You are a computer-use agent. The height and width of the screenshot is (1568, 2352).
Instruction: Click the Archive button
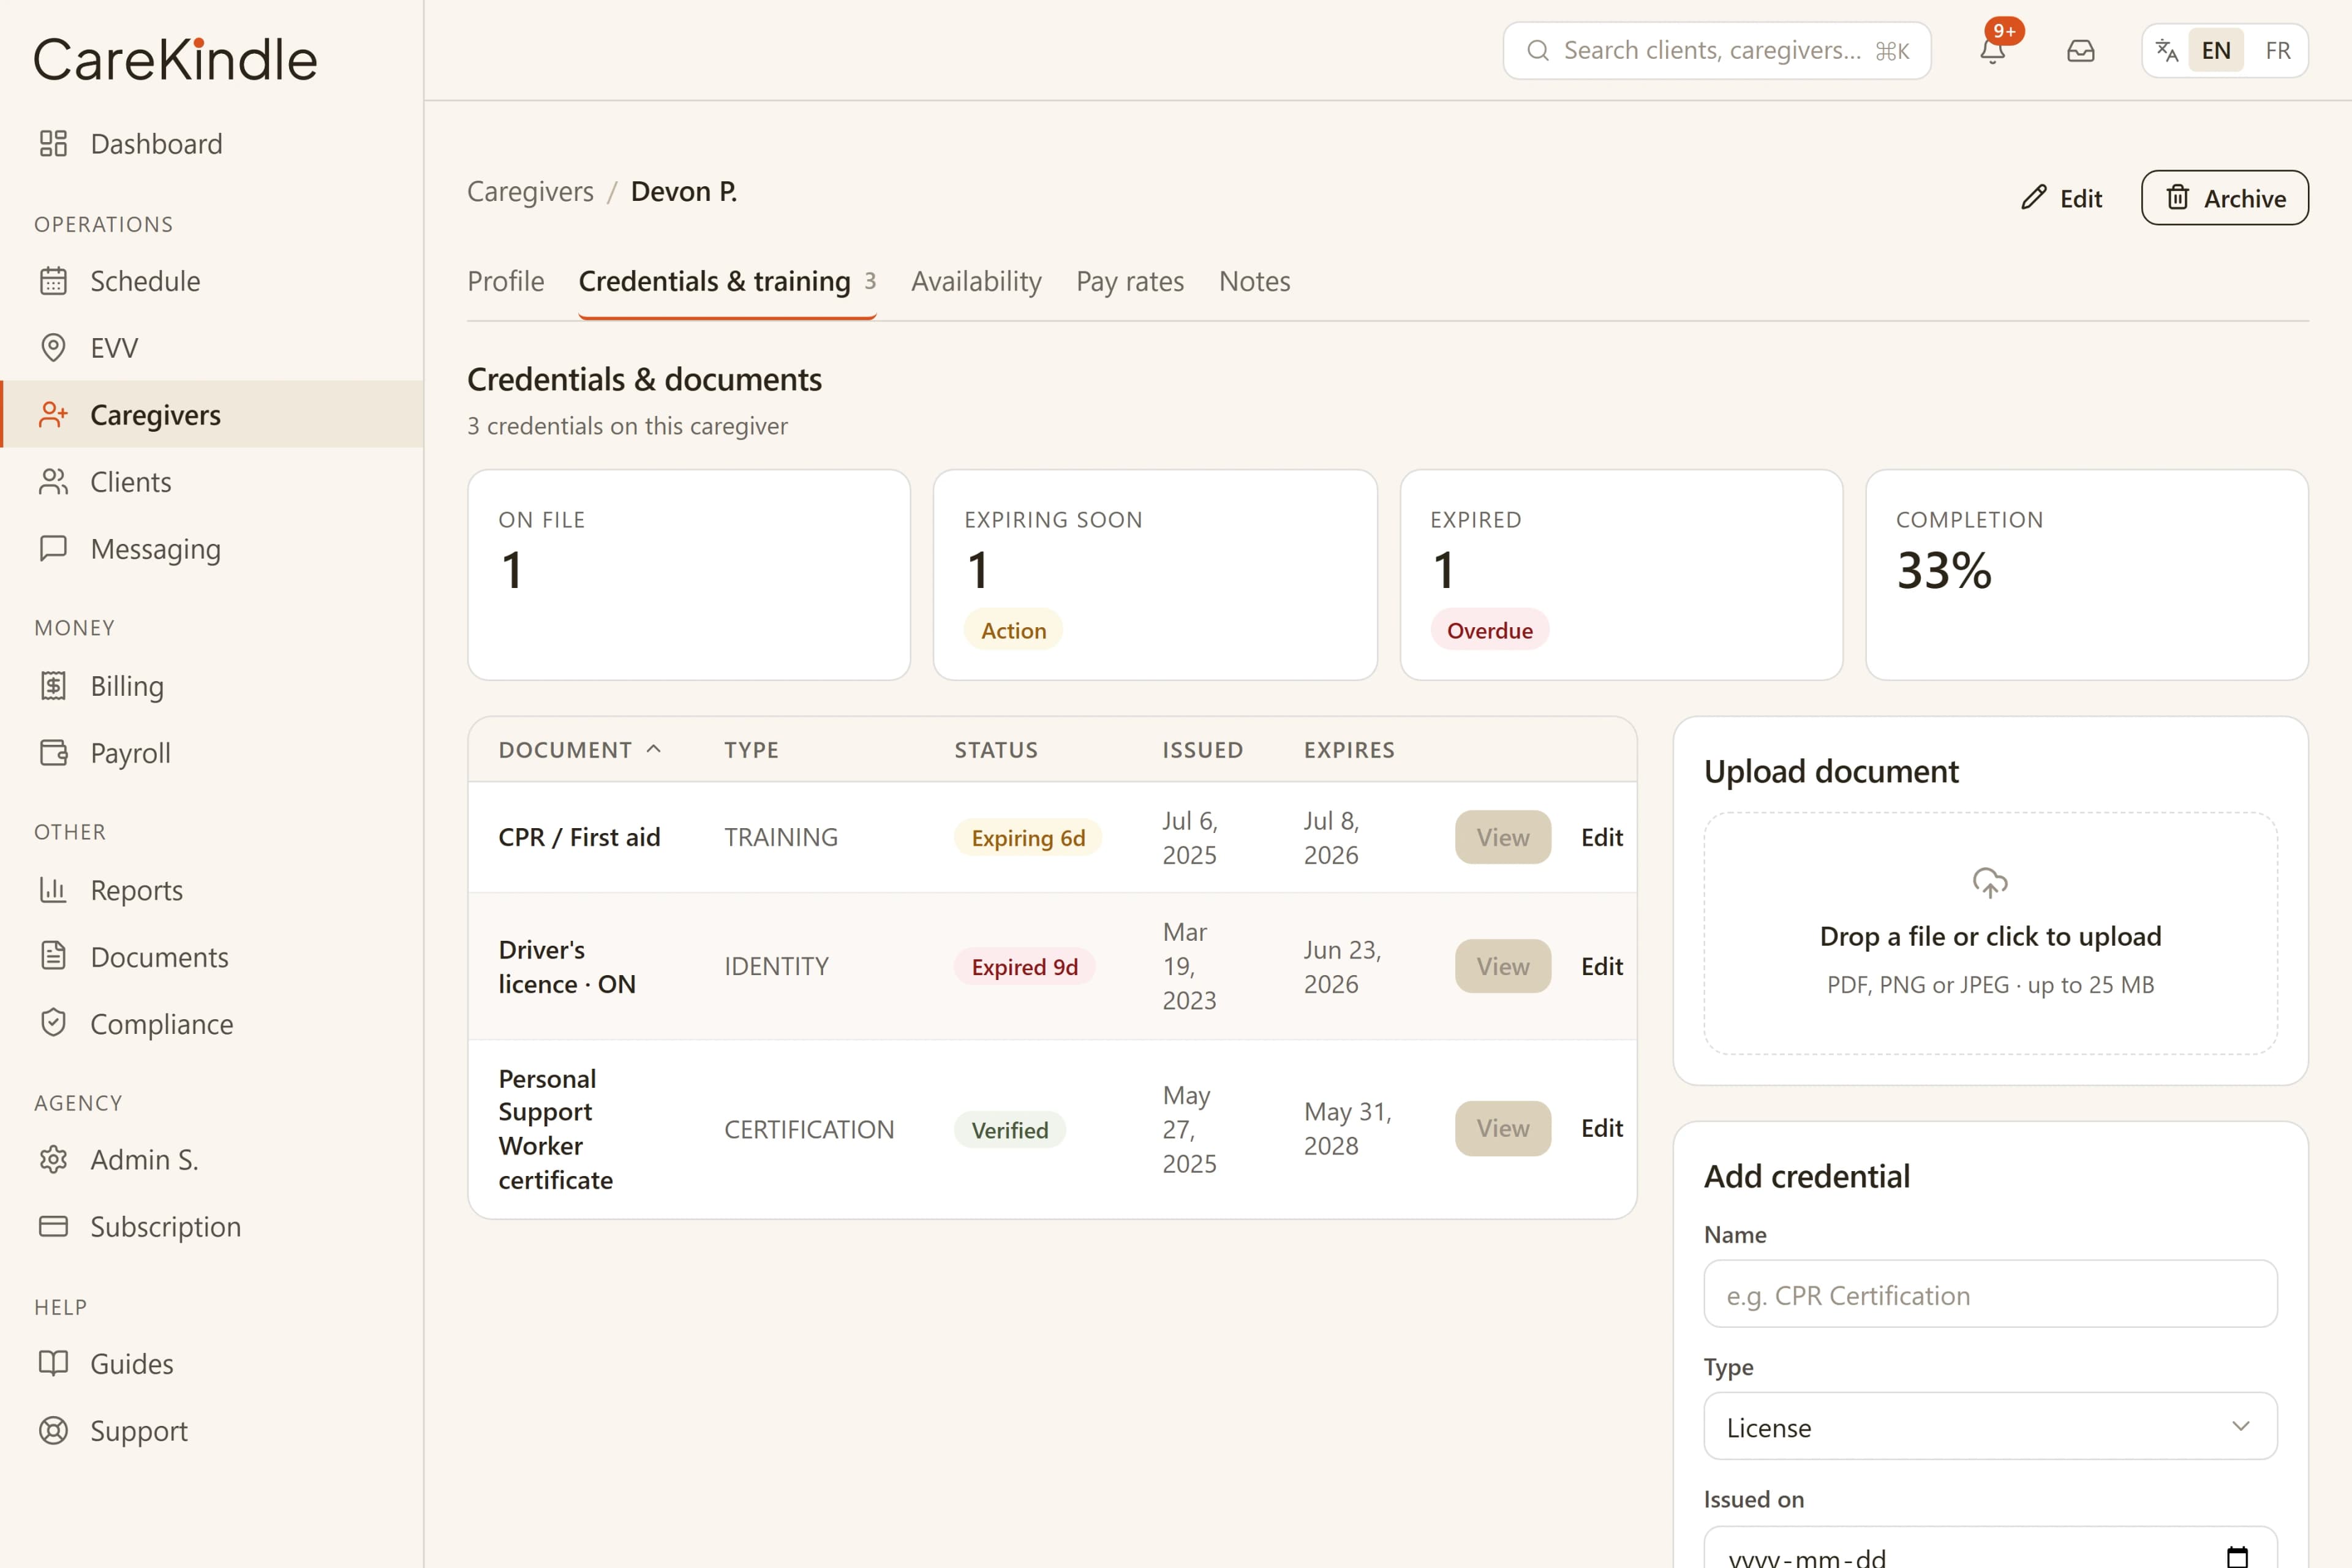2224,198
